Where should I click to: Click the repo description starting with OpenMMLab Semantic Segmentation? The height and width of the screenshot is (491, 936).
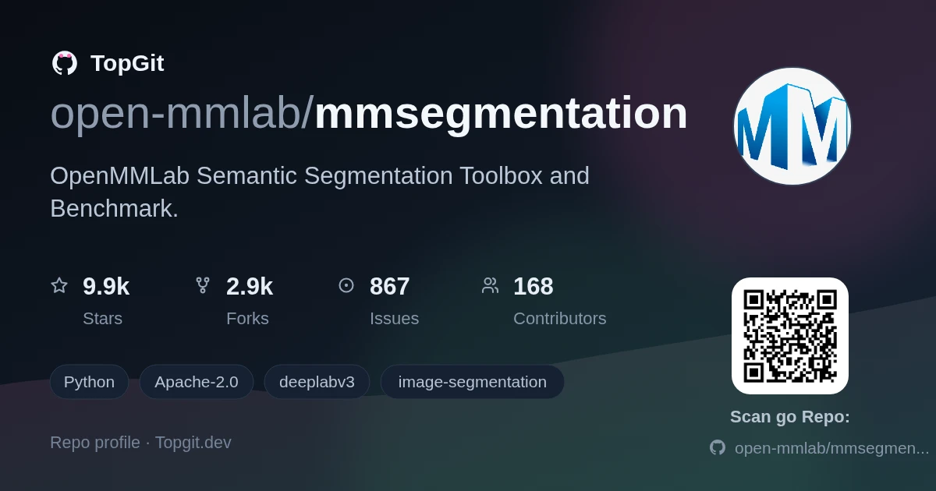click(320, 192)
